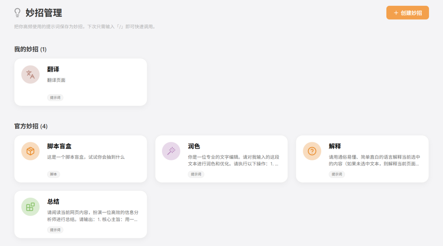Click the 脚本盲盒 orange box icon
Screen dimensions: 443x246
[x=30, y=151]
